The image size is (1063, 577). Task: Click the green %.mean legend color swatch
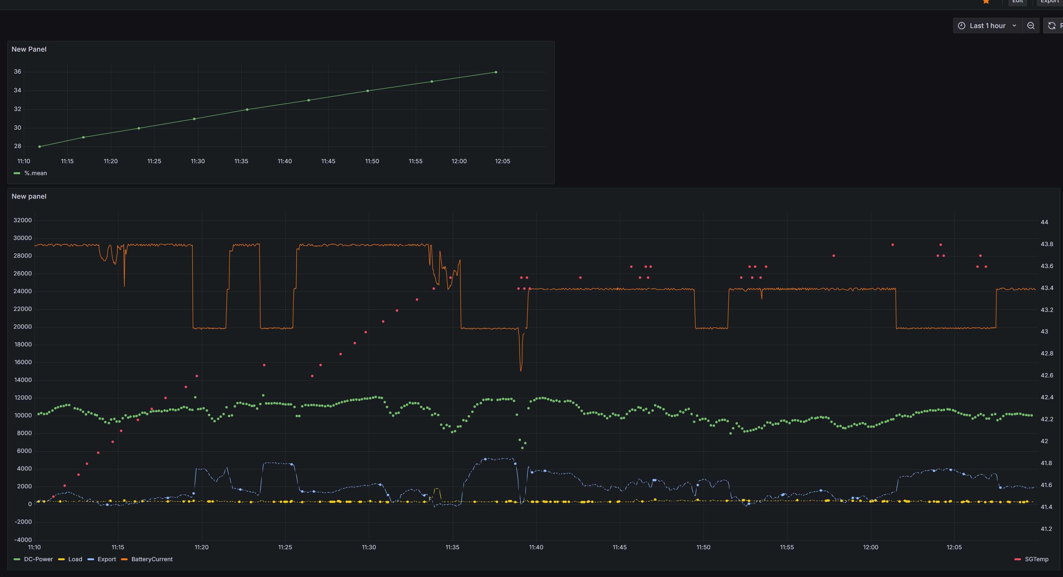pos(17,173)
